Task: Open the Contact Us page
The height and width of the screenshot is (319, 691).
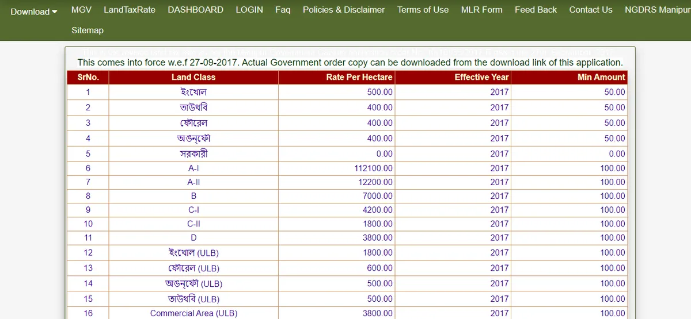Action: point(590,10)
